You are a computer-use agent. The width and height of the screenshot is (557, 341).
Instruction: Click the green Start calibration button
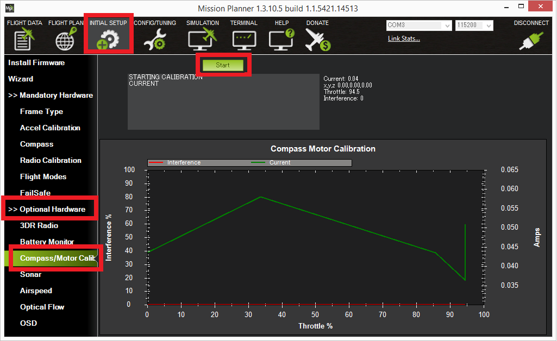pyautogui.click(x=223, y=65)
